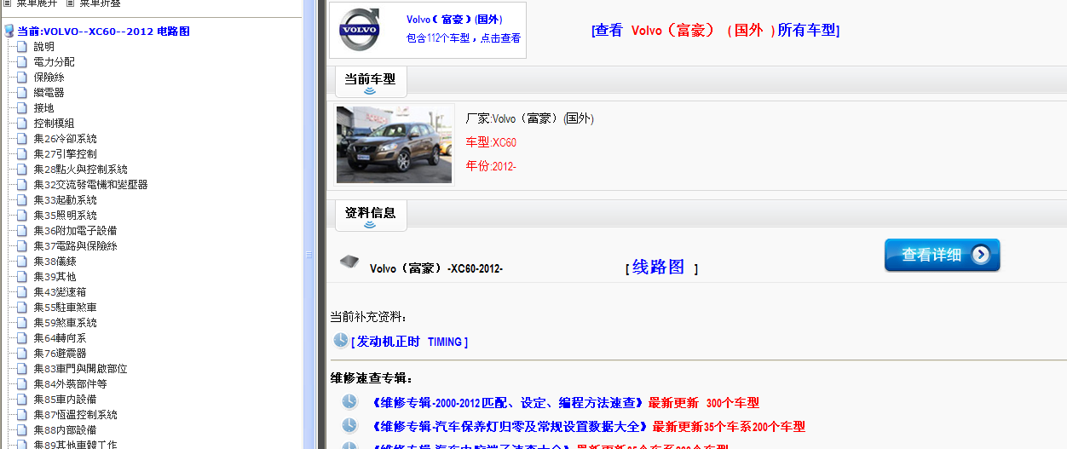Open 集87恆溫控制系統 tree entry

point(75,415)
